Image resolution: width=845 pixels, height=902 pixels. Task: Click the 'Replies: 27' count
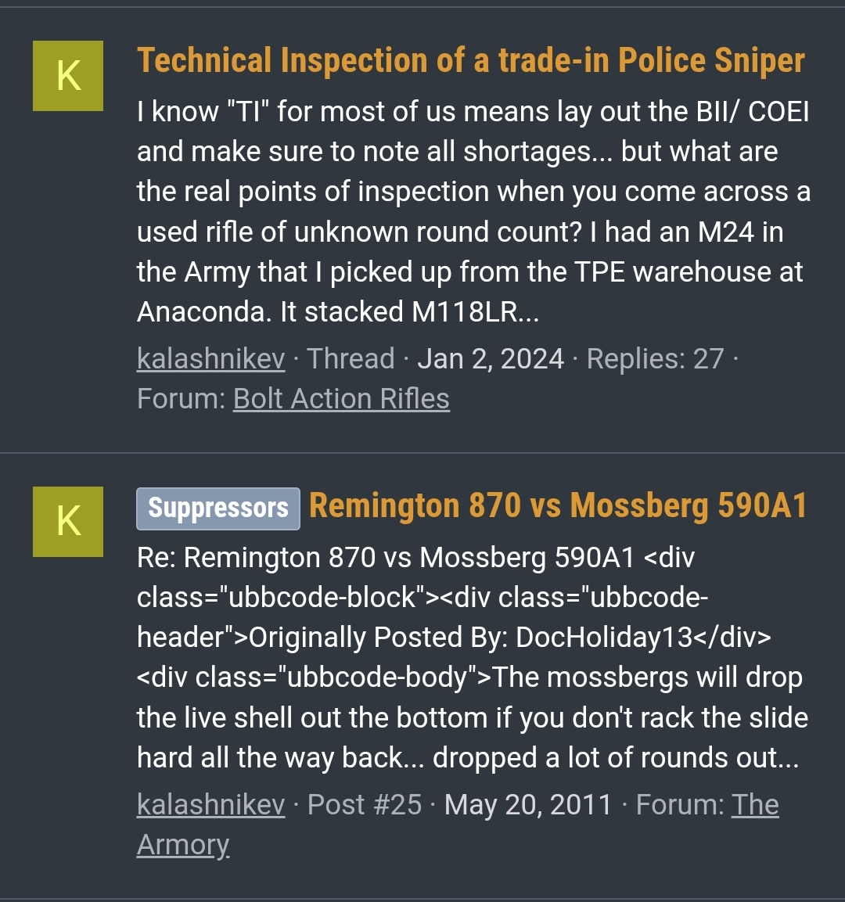[x=655, y=359]
